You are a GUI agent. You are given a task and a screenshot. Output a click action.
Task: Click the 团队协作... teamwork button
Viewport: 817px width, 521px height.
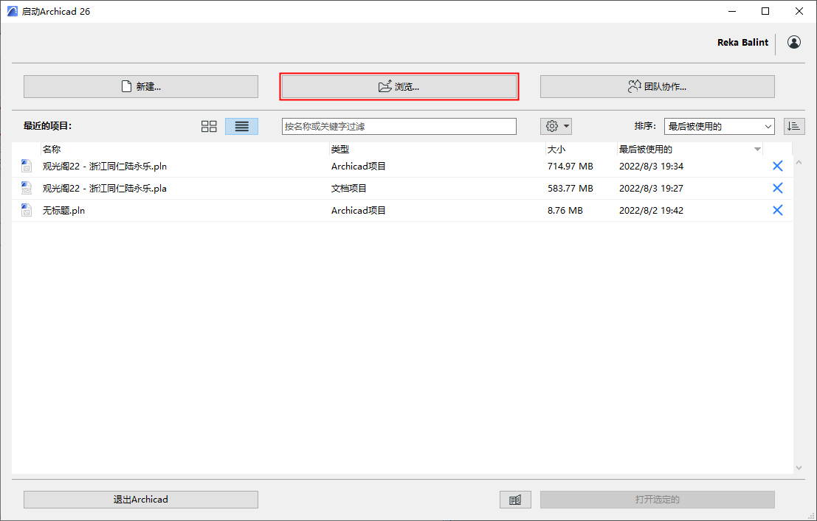[657, 86]
